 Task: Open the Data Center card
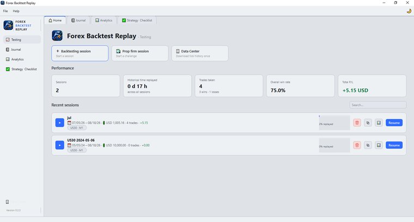tap(200, 53)
